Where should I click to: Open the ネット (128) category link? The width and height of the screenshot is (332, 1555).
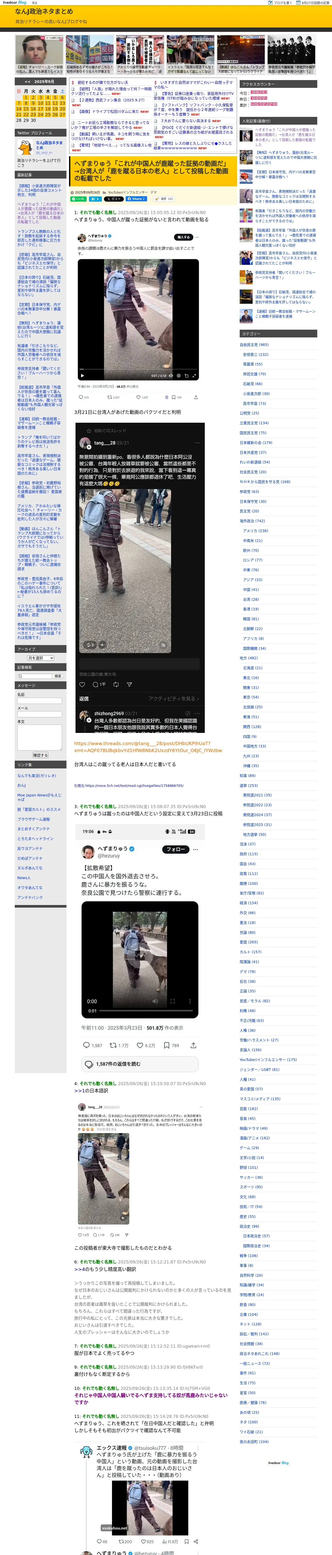[x=250, y=1324]
